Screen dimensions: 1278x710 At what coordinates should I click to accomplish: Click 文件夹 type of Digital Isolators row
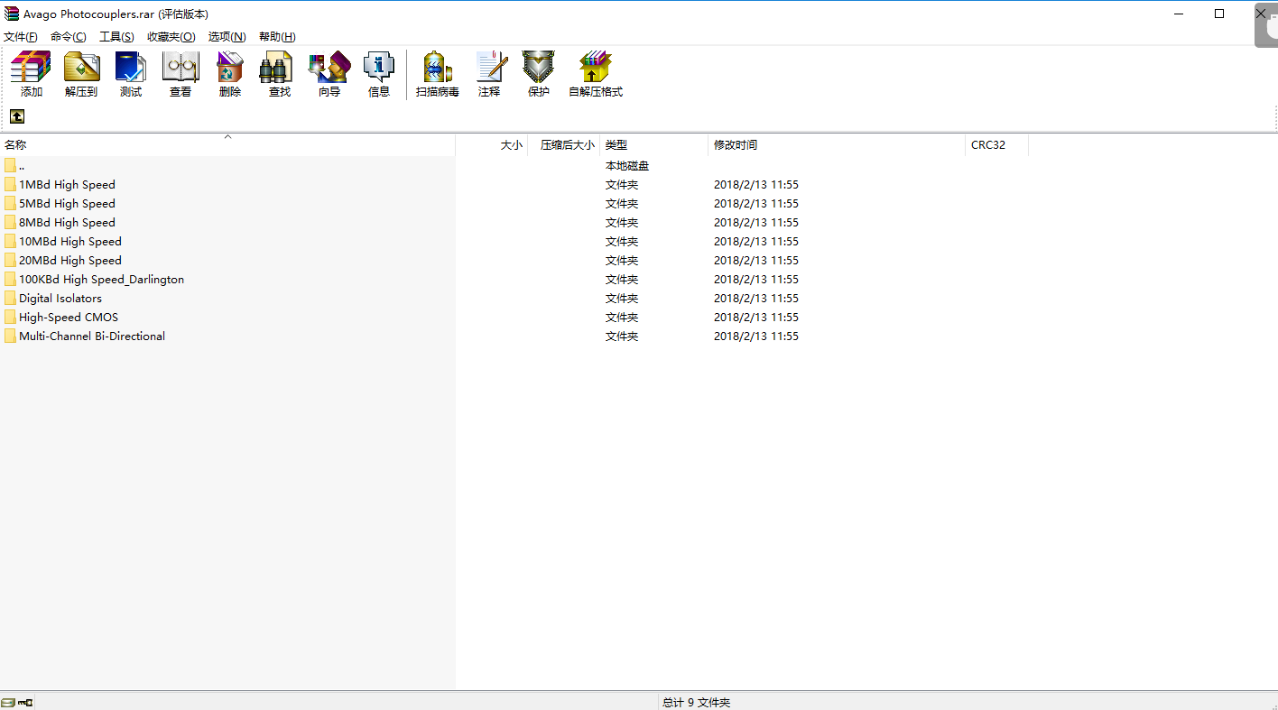coord(622,298)
